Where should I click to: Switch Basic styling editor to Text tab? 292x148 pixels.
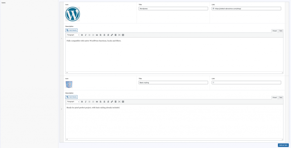click(x=281, y=97)
